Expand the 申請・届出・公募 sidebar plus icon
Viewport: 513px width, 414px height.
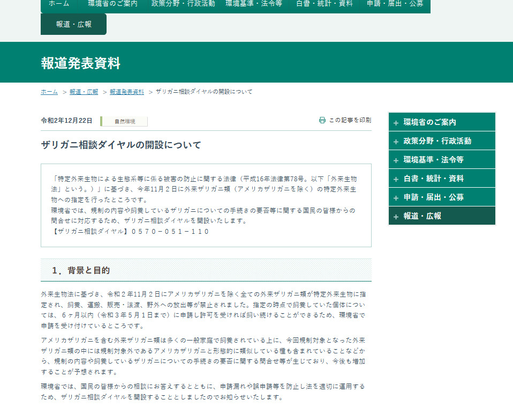click(x=396, y=198)
